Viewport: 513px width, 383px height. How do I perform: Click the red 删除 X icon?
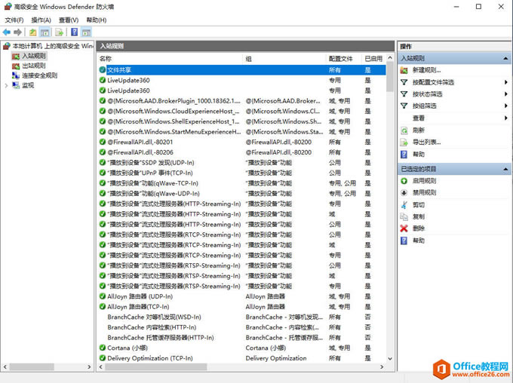tap(404, 228)
